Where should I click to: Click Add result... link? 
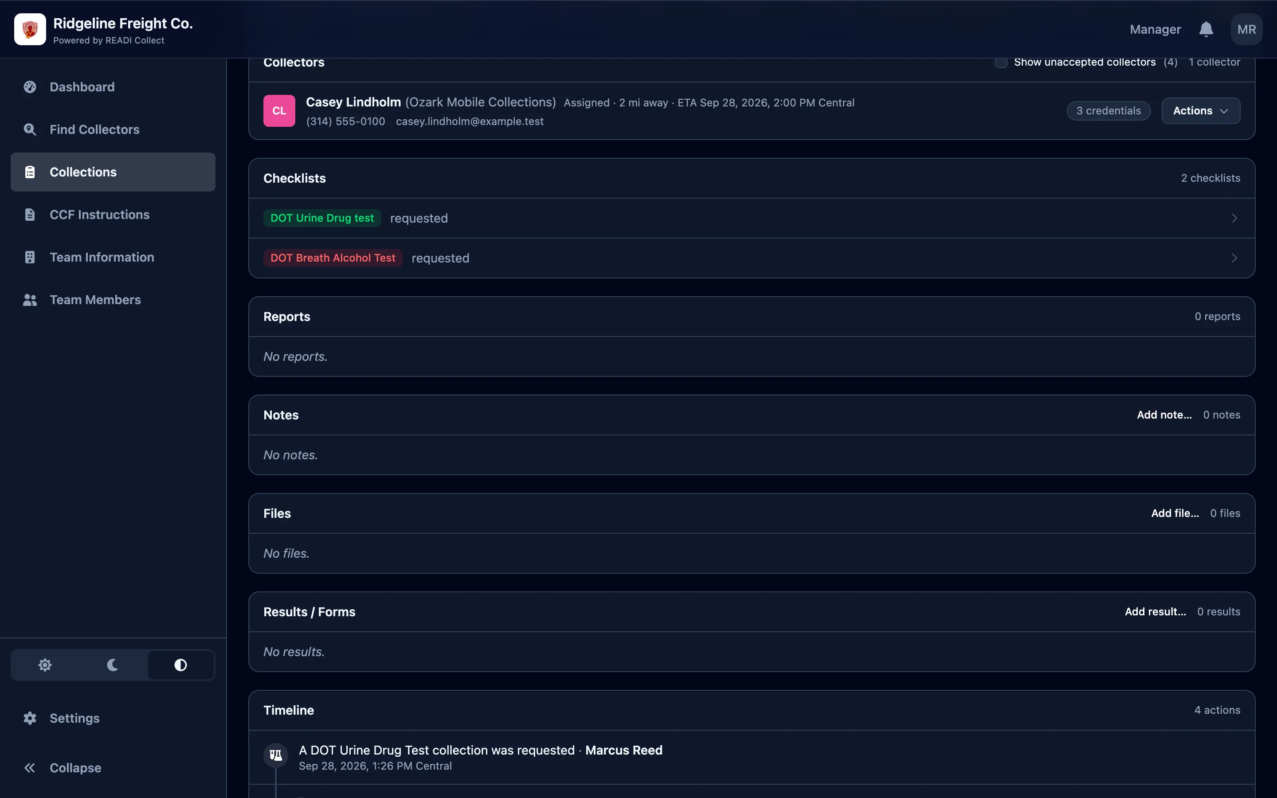(1155, 612)
